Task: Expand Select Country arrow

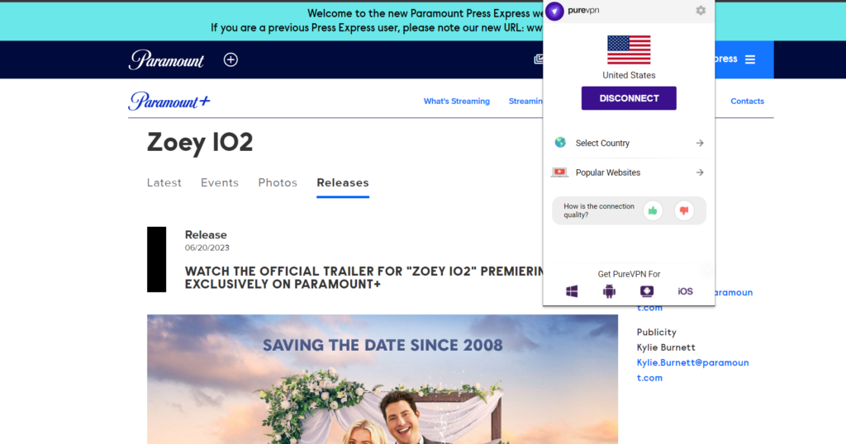Action: [699, 143]
